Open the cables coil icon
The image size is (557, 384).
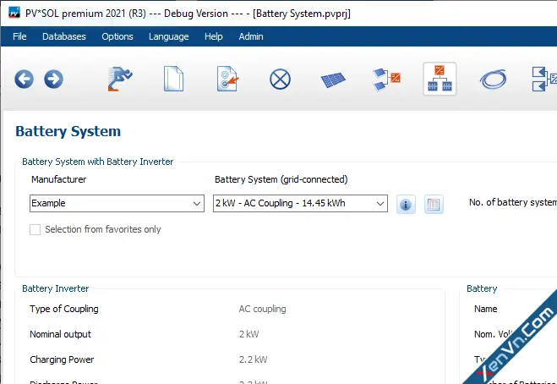[493, 80]
